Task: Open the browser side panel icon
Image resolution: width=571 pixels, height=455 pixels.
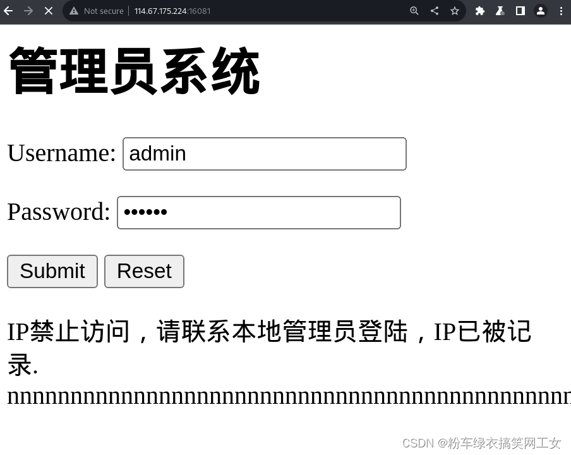Action: [x=520, y=11]
